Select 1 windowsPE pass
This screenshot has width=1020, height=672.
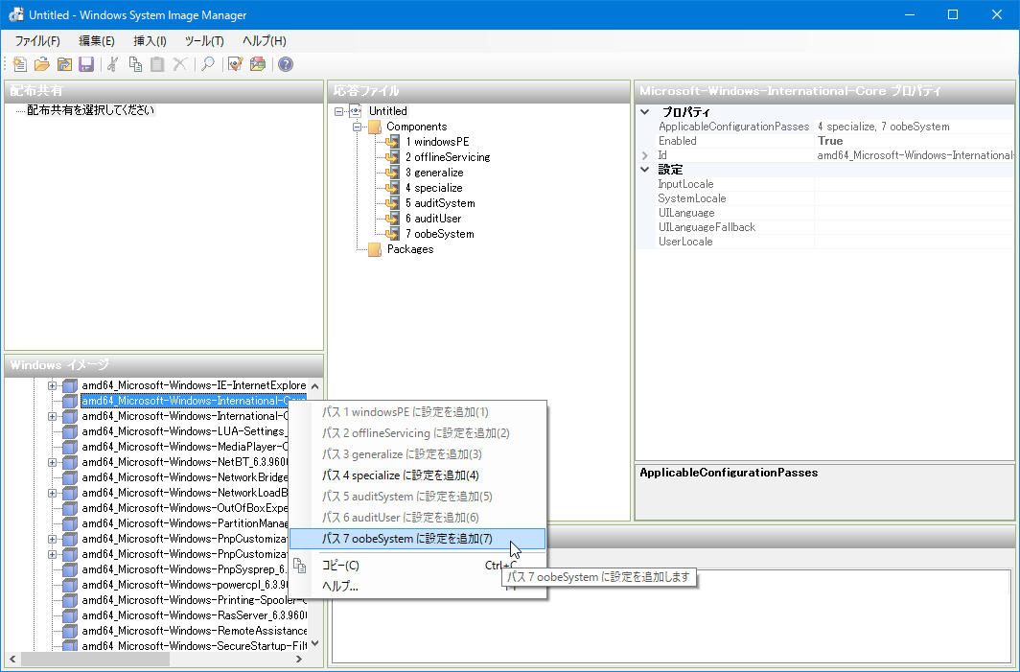point(436,142)
